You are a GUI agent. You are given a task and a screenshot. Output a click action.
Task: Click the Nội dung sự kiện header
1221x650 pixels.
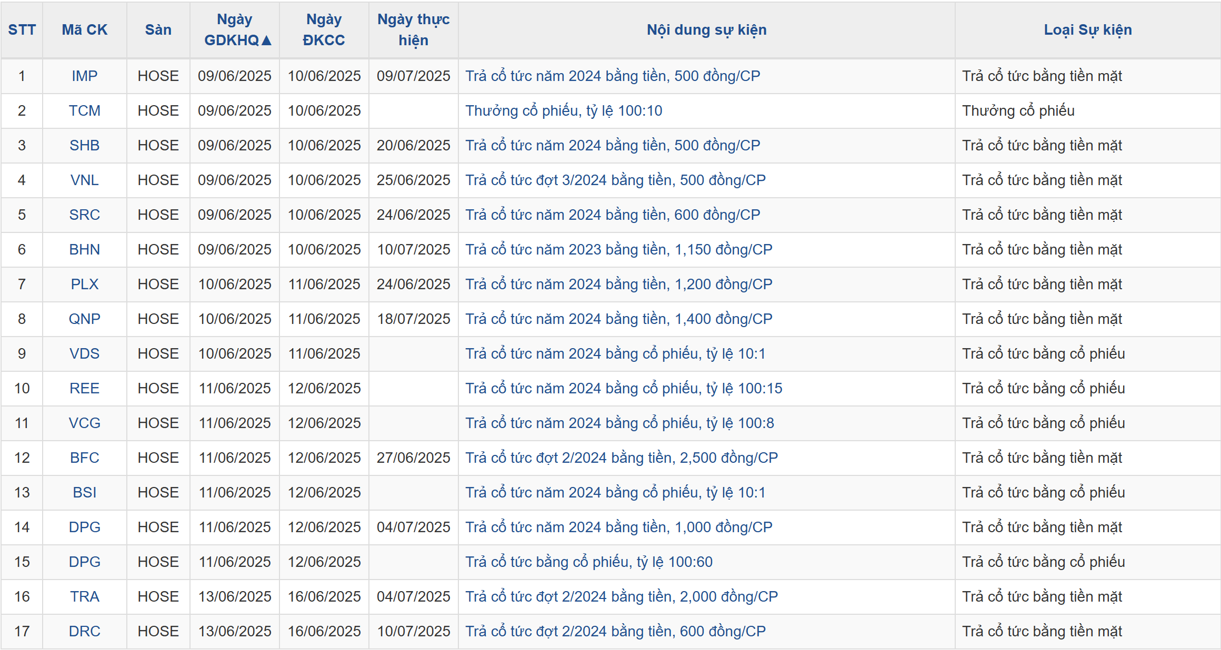pos(706,29)
